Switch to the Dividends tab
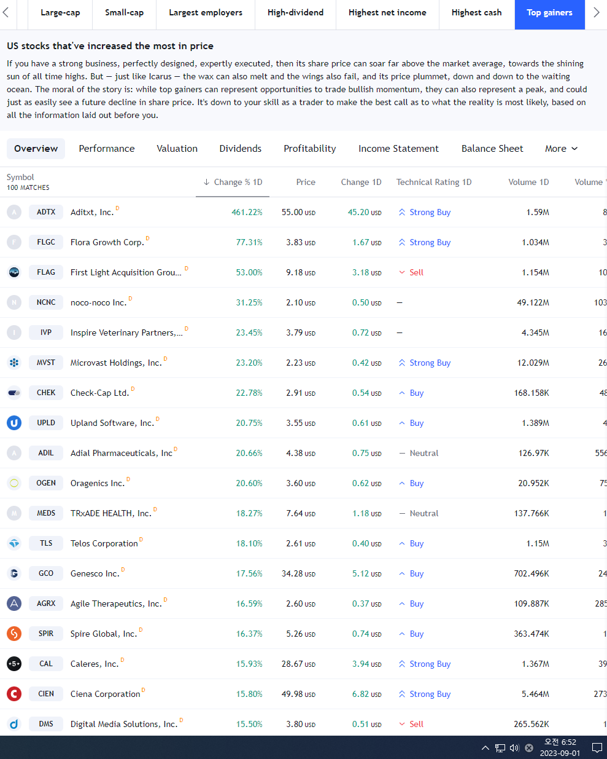The image size is (607, 759). pyautogui.click(x=241, y=149)
